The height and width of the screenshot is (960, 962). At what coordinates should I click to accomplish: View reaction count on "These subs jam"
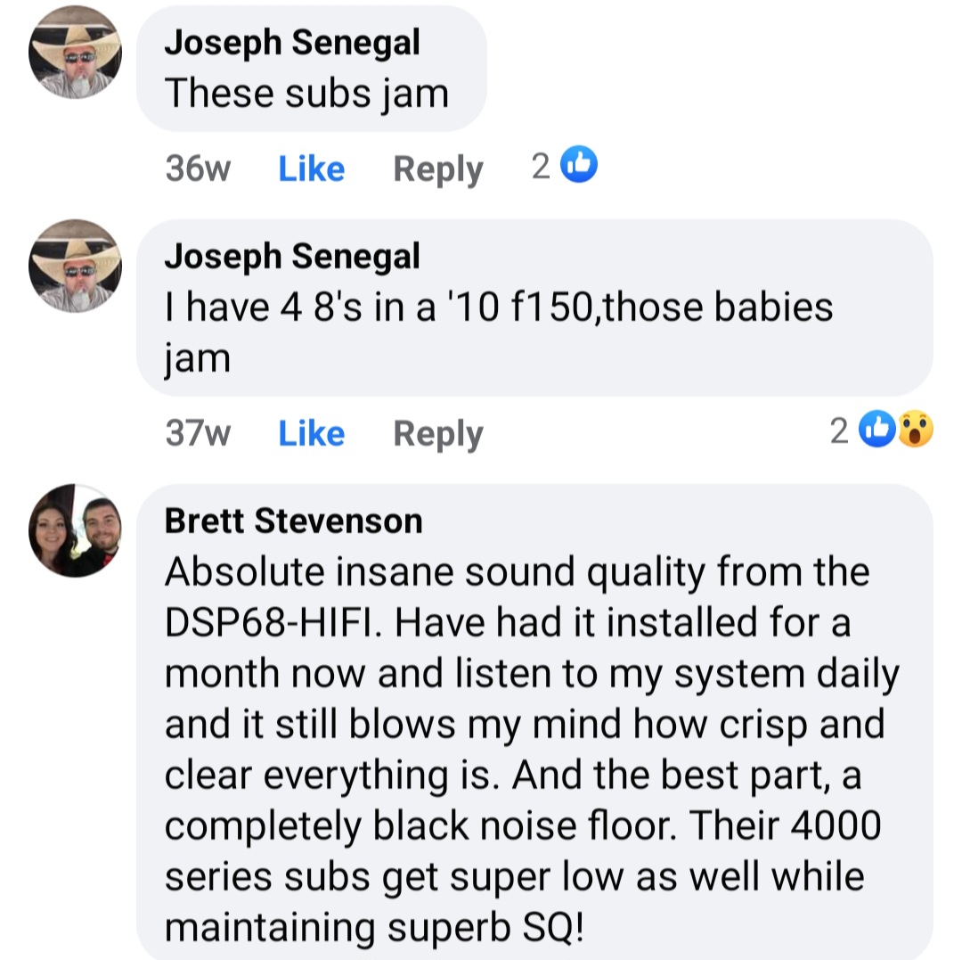click(541, 166)
